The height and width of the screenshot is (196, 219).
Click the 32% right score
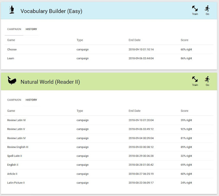pos(186,156)
